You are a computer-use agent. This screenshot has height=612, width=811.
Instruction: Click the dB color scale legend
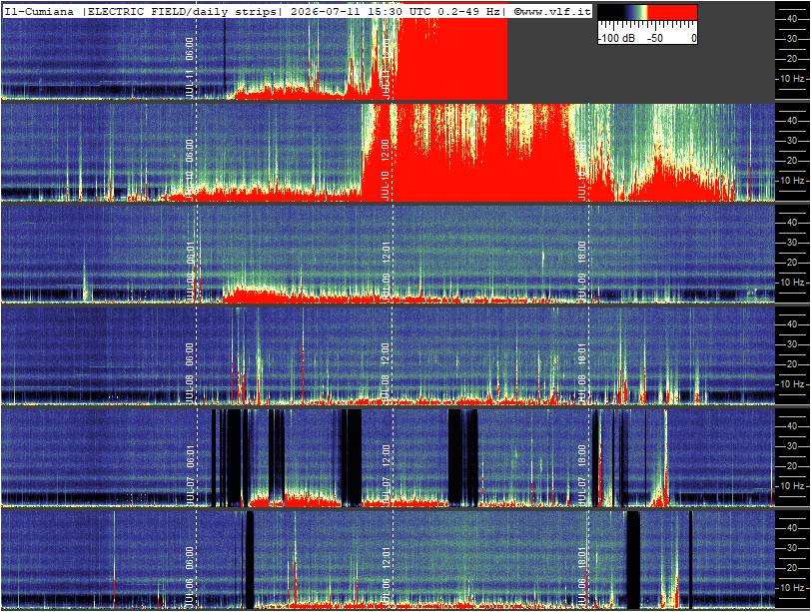(x=647, y=24)
